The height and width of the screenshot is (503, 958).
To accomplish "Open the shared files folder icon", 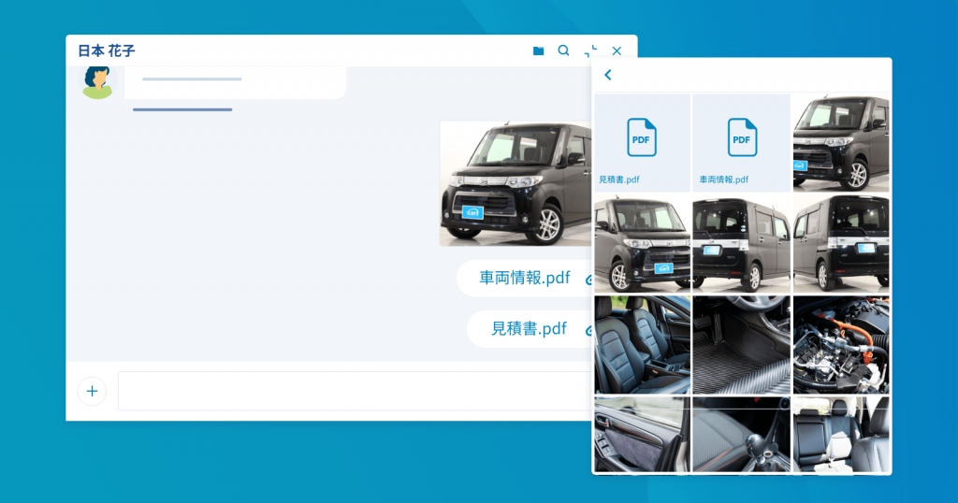I will point(538,50).
